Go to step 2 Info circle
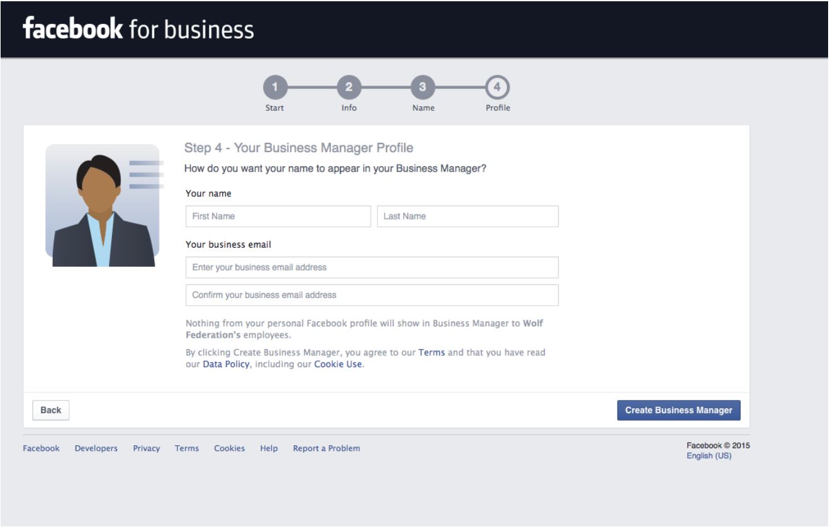Viewport: 830px width, 527px height. [349, 88]
